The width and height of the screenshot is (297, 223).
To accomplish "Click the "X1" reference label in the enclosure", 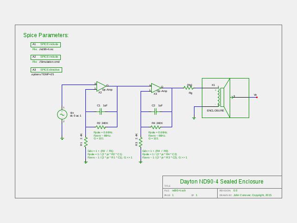I will [x=213, y=85].
